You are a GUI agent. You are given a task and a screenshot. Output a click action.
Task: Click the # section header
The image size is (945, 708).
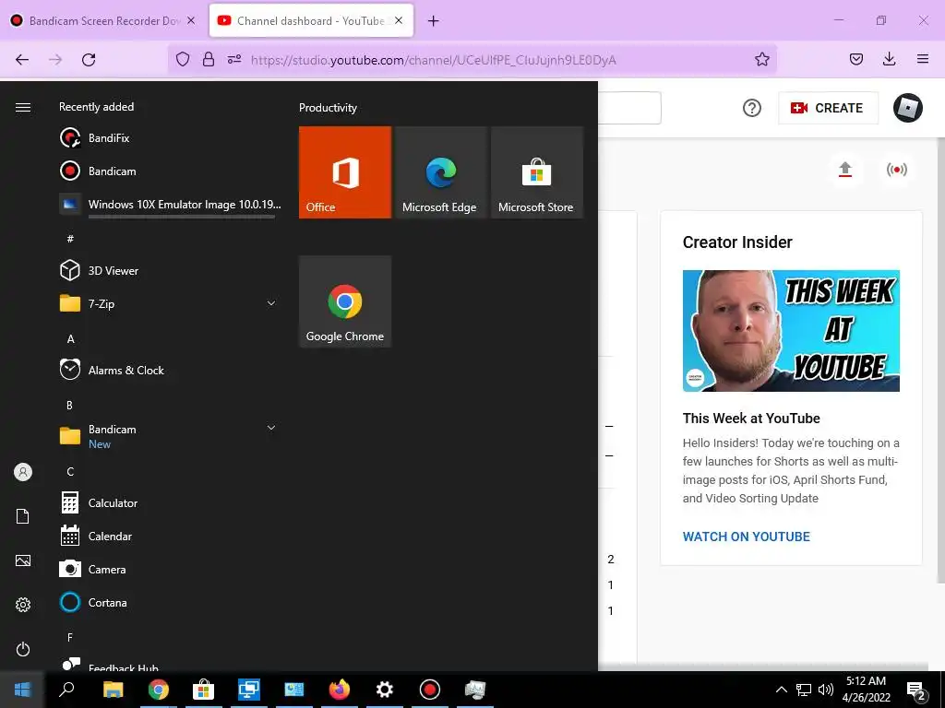pos(70,239)
